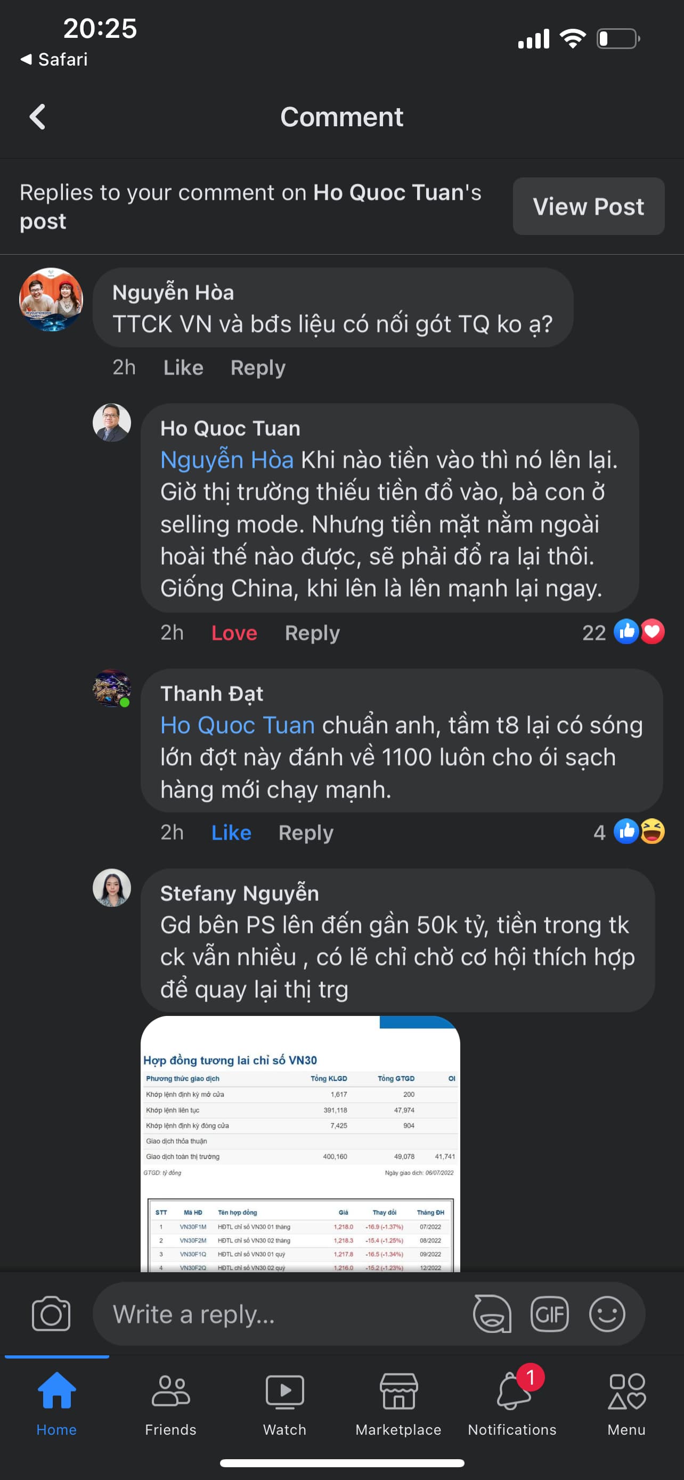Open the VN30 futures table image

click(300, 1143)
